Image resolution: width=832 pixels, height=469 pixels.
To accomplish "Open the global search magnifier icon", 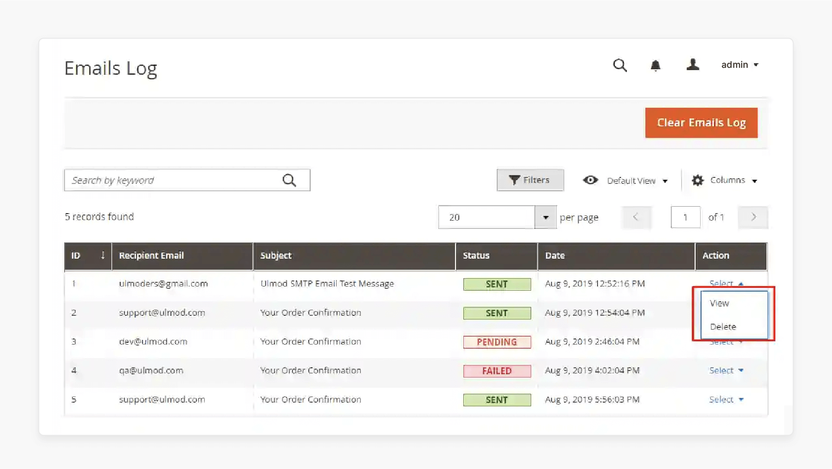I will tap(620, 65).
